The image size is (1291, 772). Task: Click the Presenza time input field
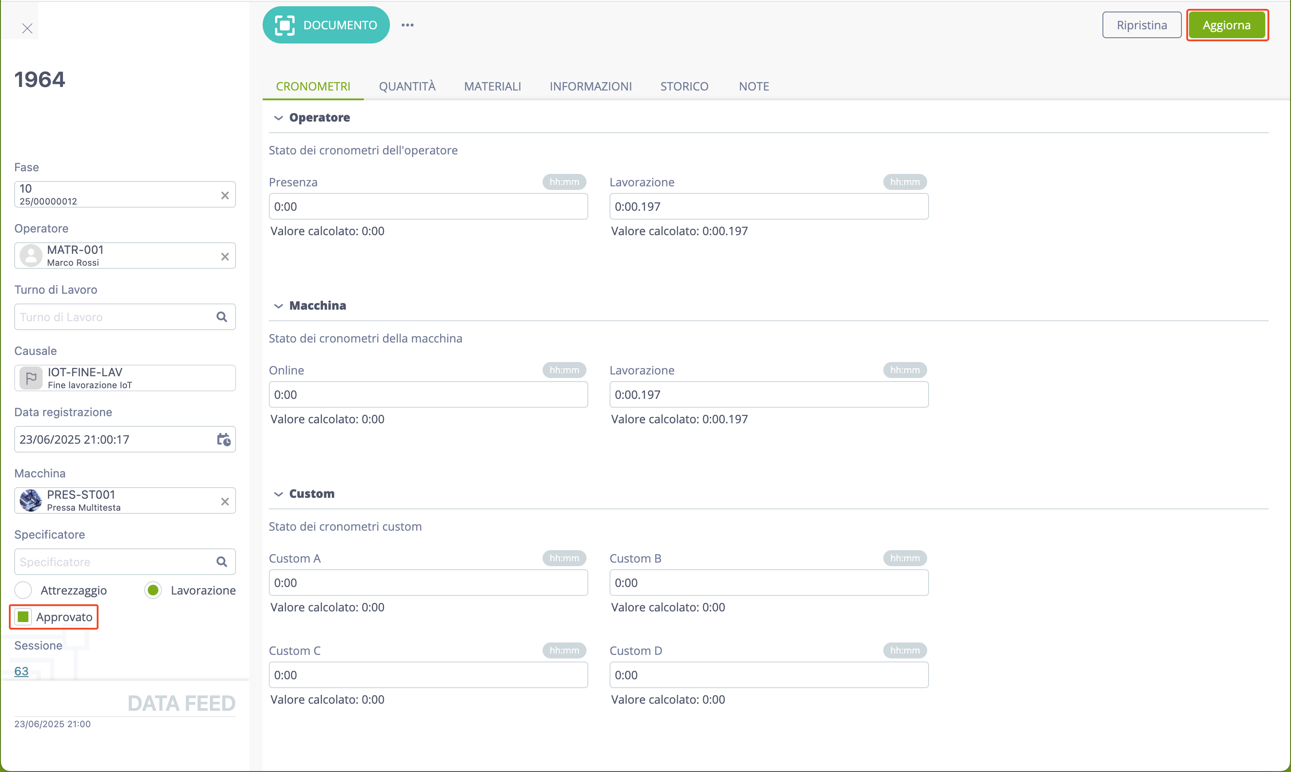click(428, 206)
